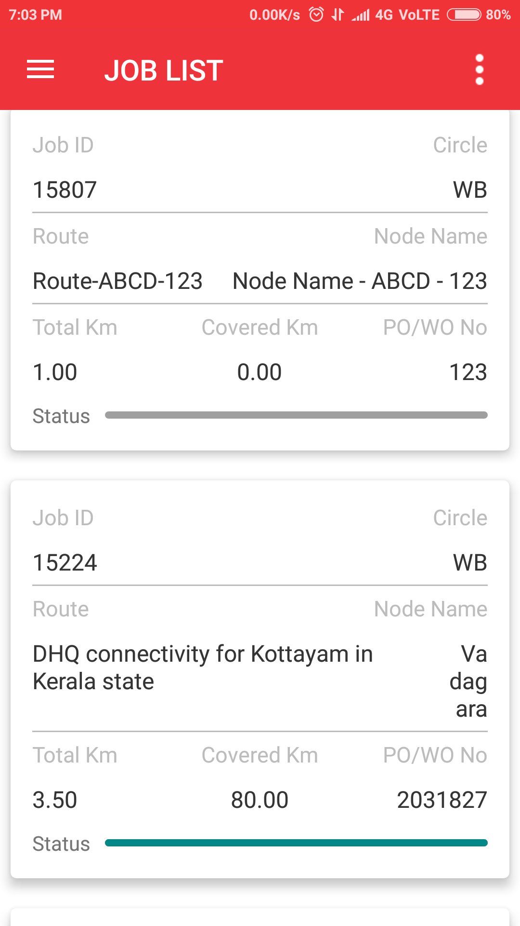Select the Kottayam DHQ connectivity route

[203, 667]
